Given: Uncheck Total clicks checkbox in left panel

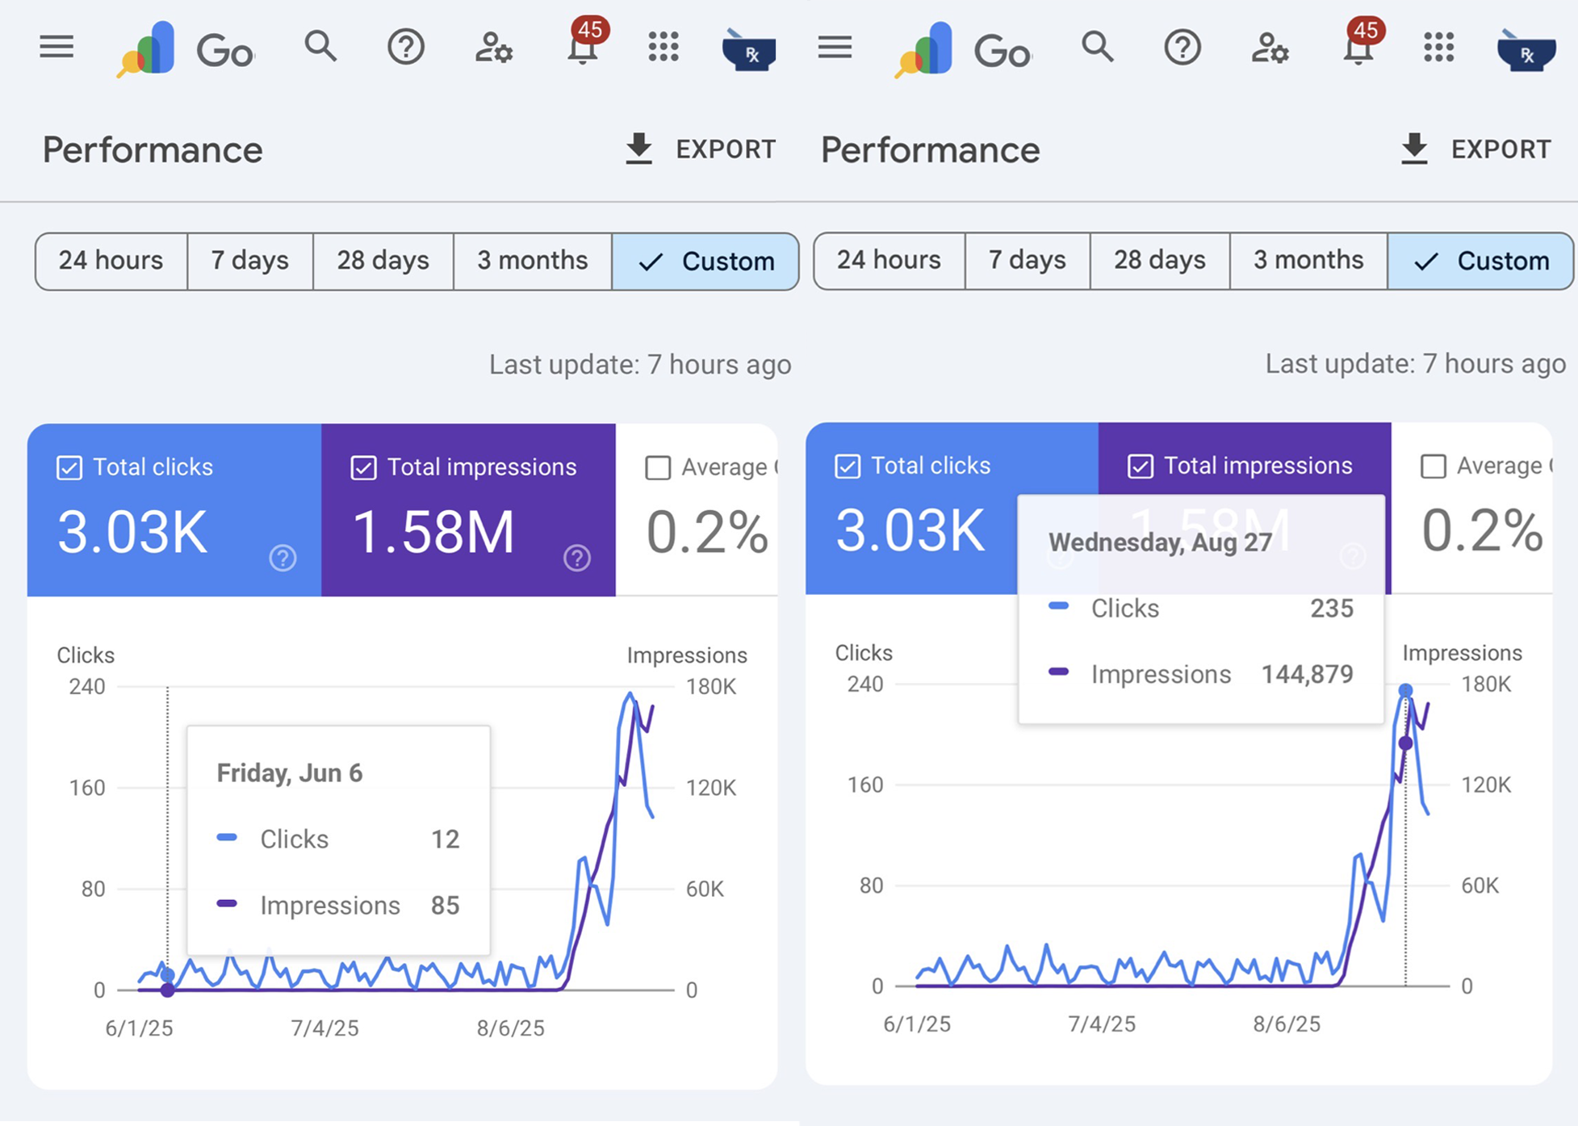Looking at the screenshot, I should 69,467.
